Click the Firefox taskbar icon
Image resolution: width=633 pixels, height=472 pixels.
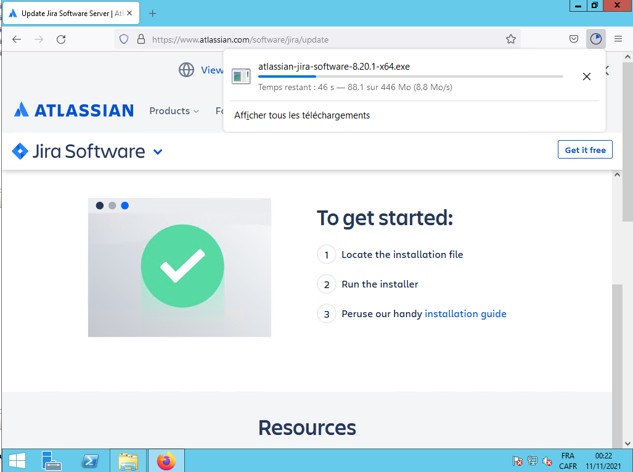pos(166,461)
